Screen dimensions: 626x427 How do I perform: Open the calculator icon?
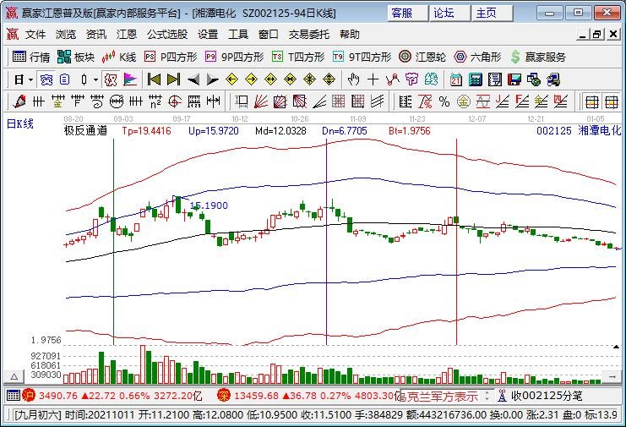click(x=476, y=79)
